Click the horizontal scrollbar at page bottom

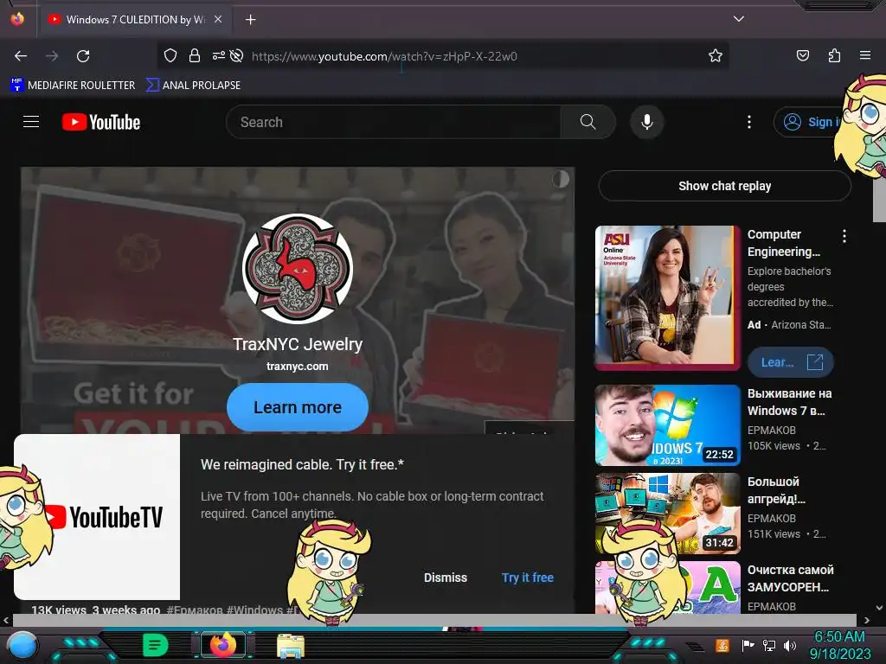click(x=434, y=620)
